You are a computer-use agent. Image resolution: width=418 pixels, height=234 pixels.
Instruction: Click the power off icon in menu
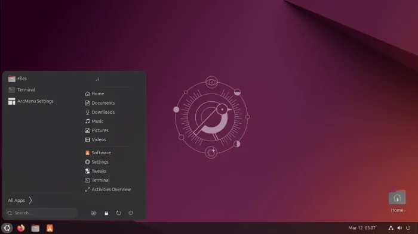[x=131, y=213]
